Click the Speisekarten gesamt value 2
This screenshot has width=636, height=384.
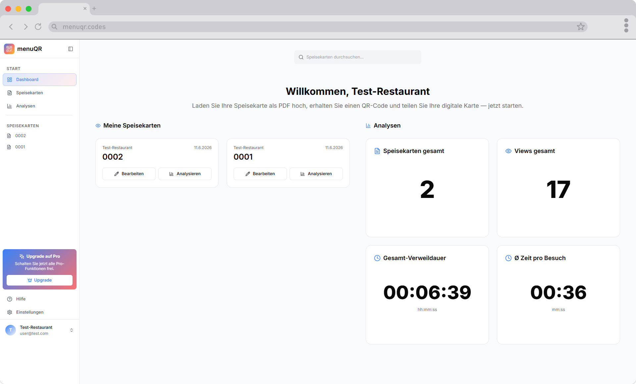tap(427, 190)
